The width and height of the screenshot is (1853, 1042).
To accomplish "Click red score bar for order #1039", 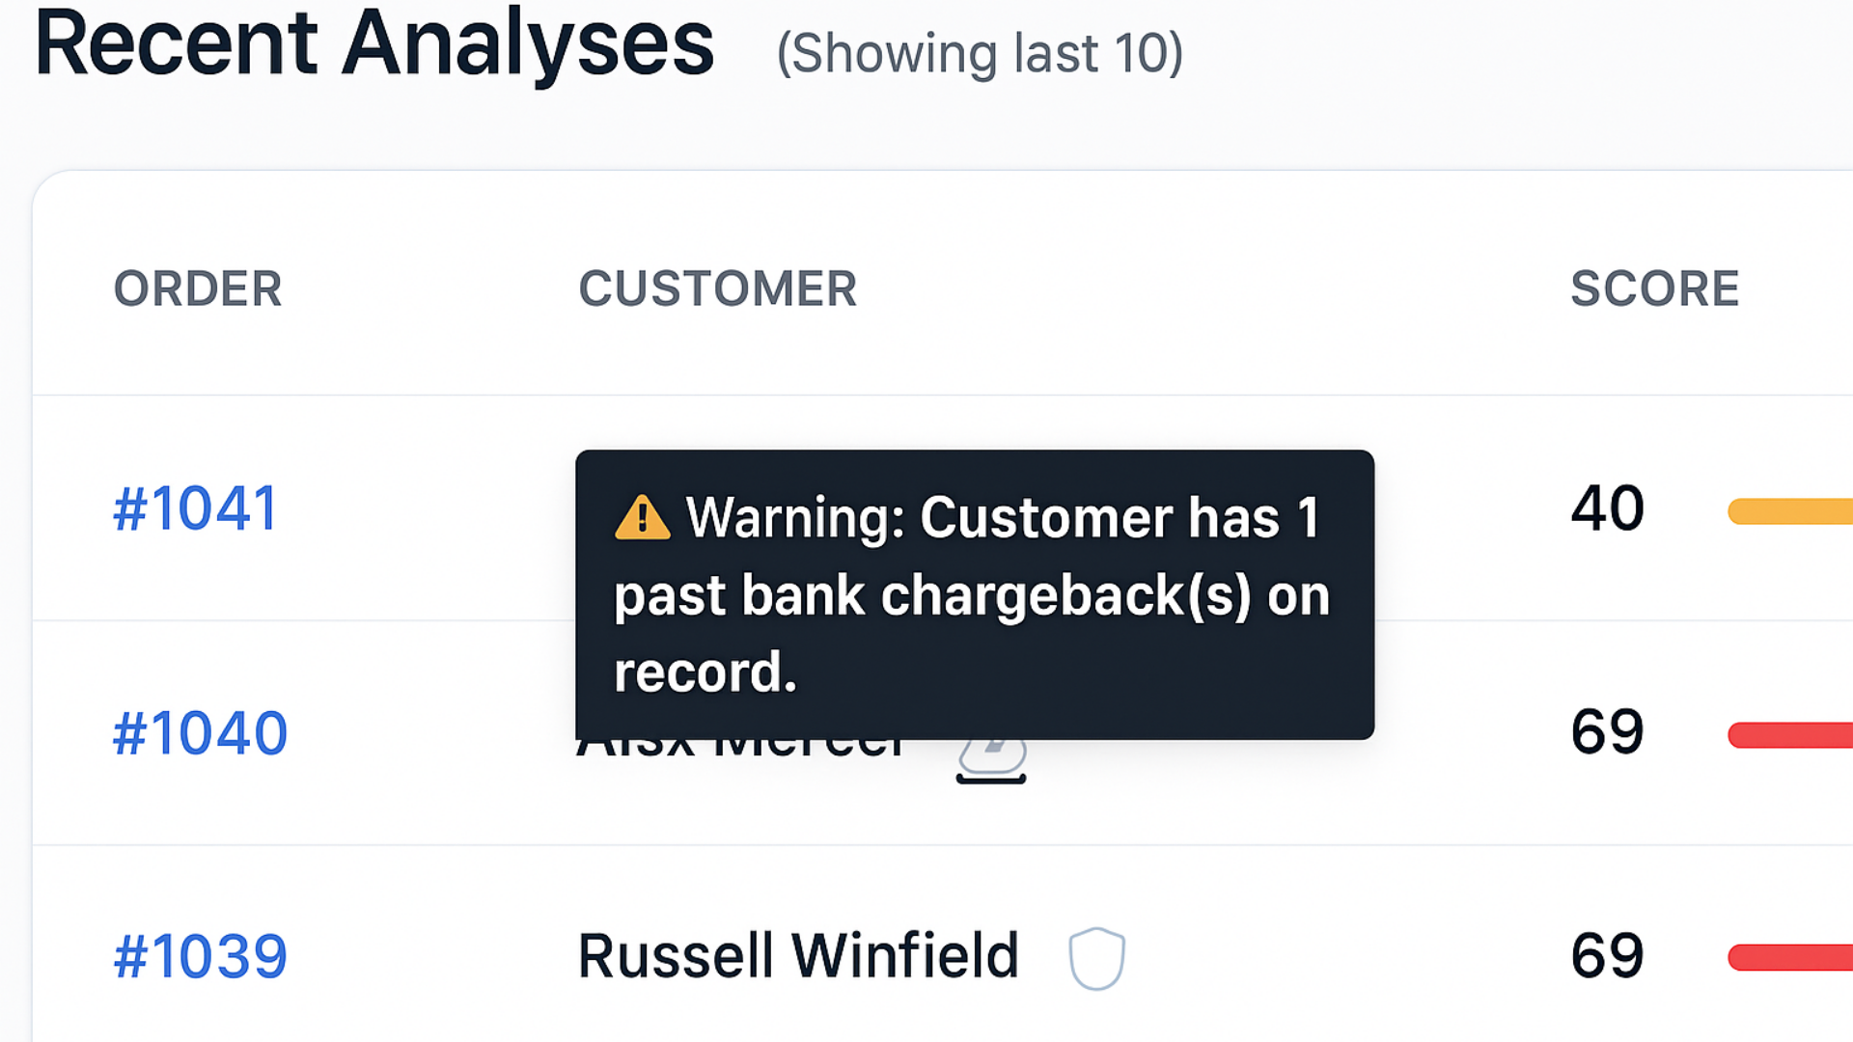I will point(1789,957).
